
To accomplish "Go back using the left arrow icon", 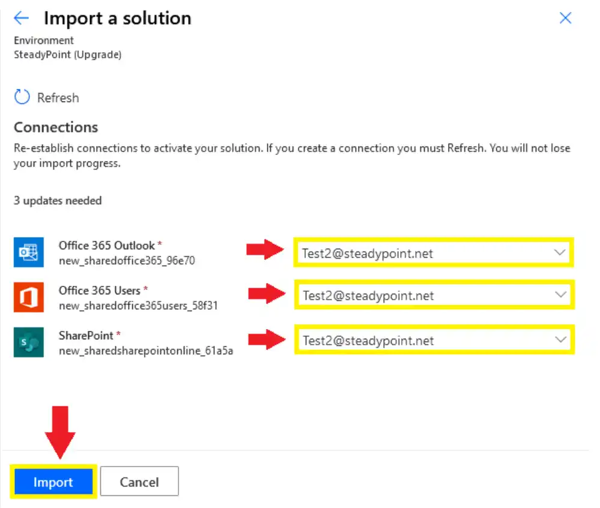I will 21,18.
